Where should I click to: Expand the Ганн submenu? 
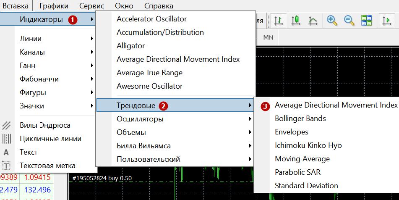point(55,66)
